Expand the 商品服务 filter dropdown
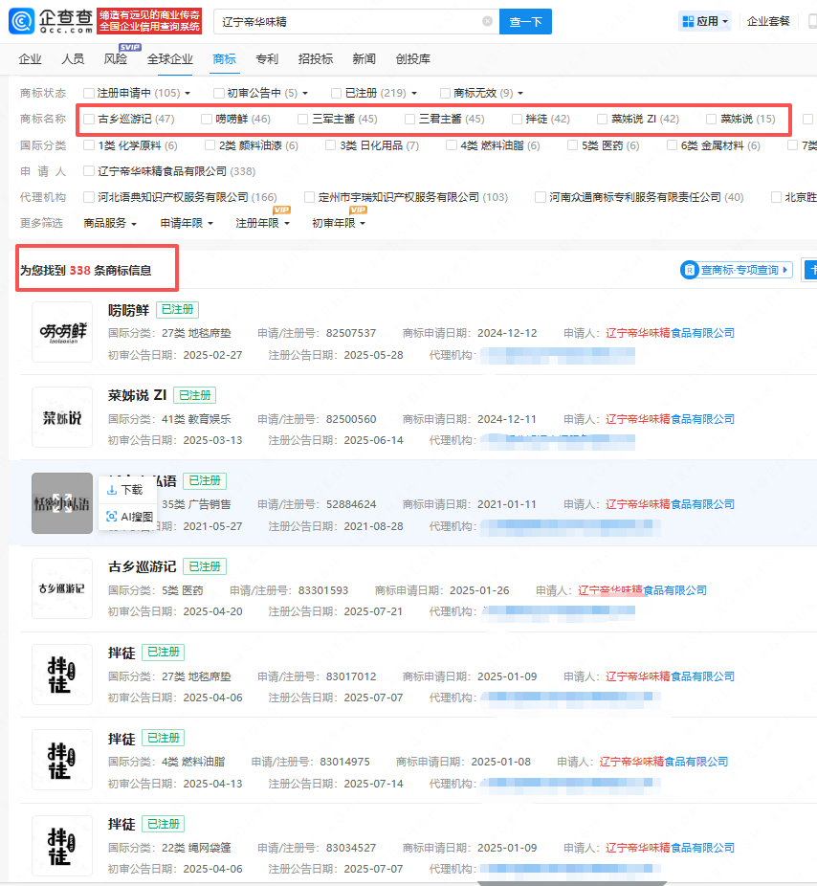The height and width of the screenshot is (886, 817). pyautogui.click(x=110, y=223)
